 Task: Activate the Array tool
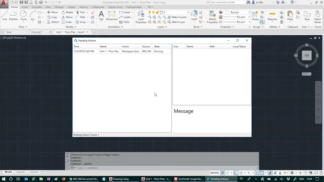pyautogui.click(x=81, y=22)
